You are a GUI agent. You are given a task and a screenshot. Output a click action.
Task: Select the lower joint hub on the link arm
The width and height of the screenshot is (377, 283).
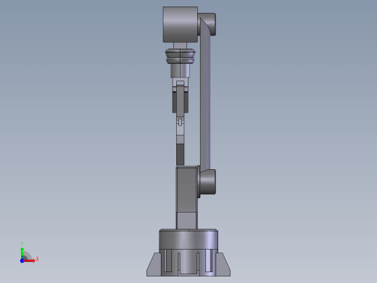tap(207, 181)
